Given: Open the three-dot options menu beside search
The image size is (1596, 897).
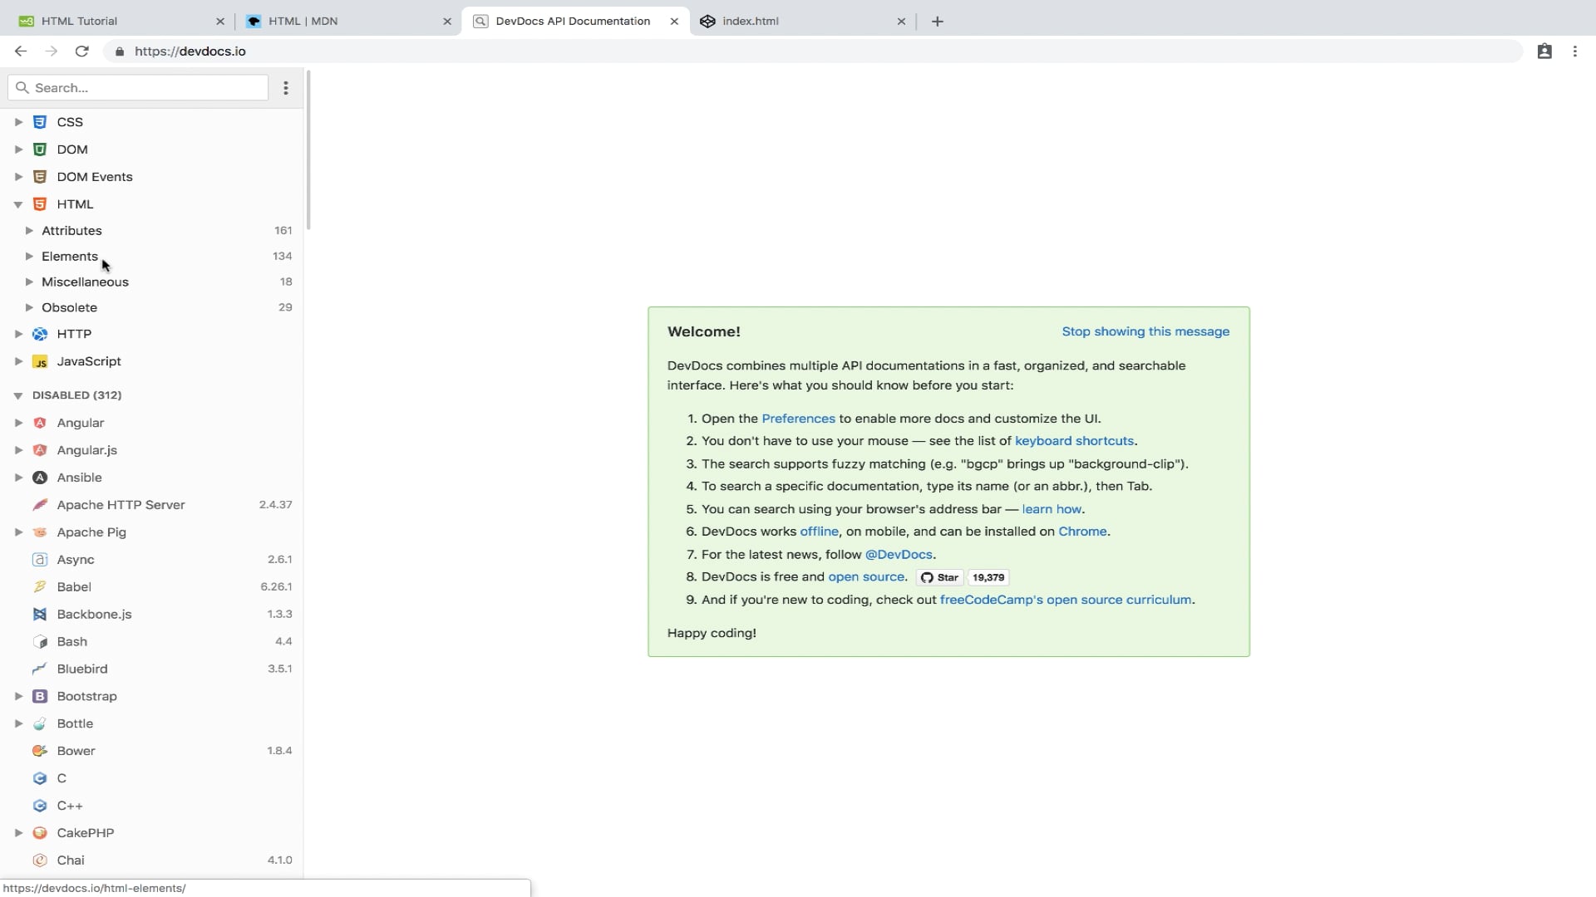Looking at the screenshot, I should [x=286, y=87].
